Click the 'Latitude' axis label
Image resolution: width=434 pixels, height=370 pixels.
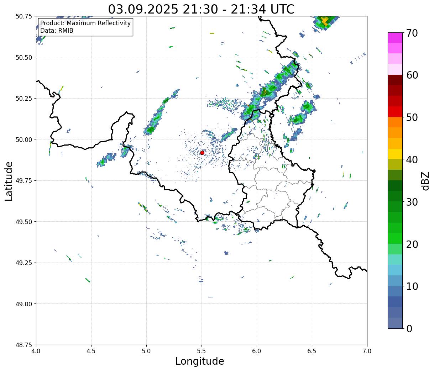9,181
